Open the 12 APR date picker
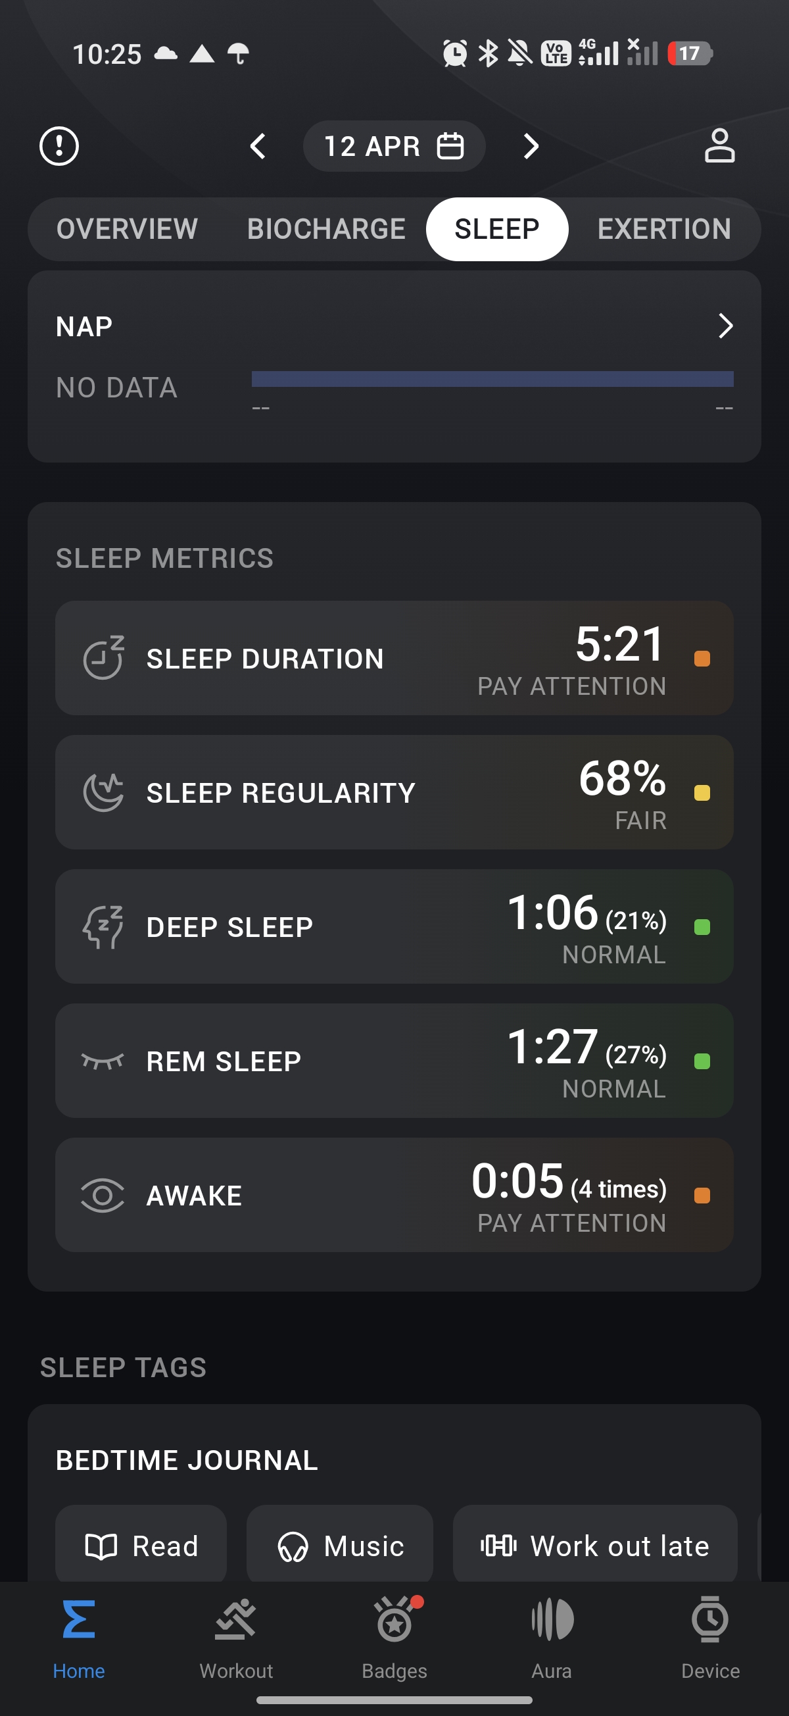Viewport: 789px width, 1716px height. [393, 146]
